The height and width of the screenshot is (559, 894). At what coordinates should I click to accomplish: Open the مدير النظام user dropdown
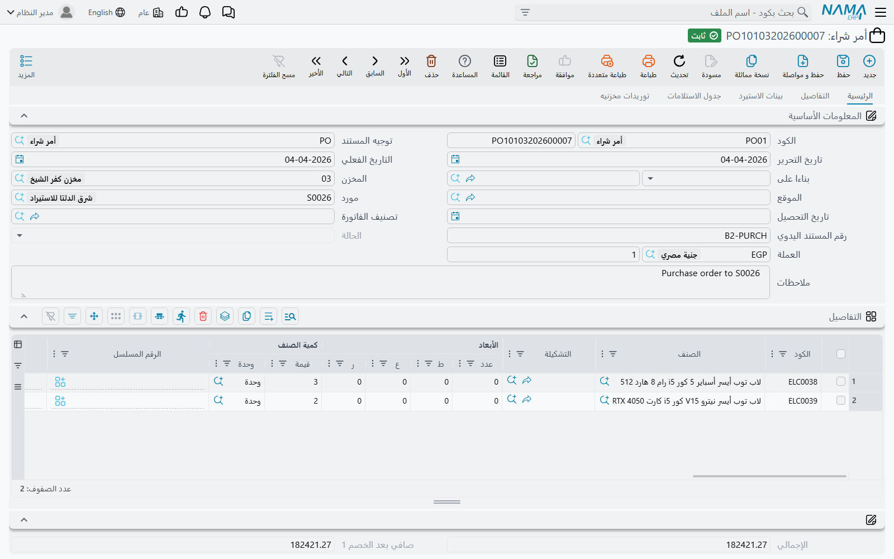click(40, 12)
